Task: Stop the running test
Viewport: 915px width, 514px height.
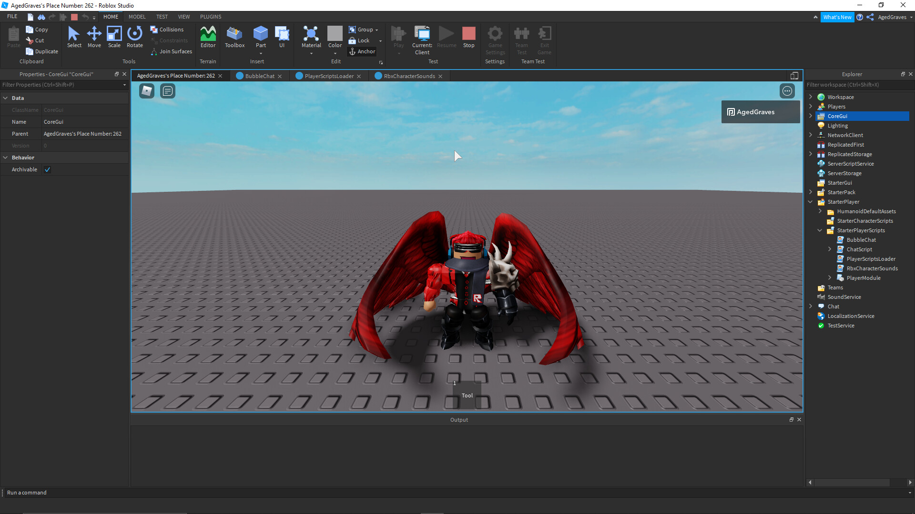Action: pos(469,37)
